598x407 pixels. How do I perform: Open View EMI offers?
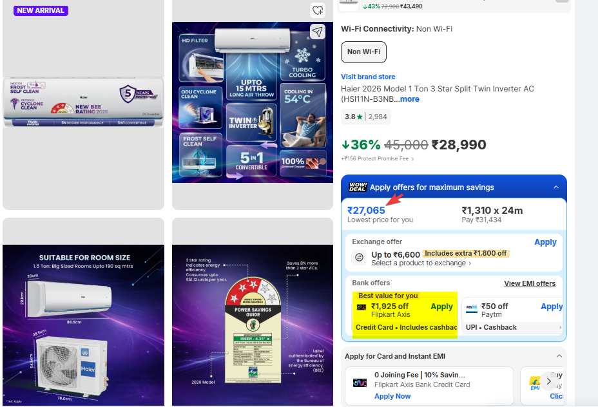pos(530,283)
